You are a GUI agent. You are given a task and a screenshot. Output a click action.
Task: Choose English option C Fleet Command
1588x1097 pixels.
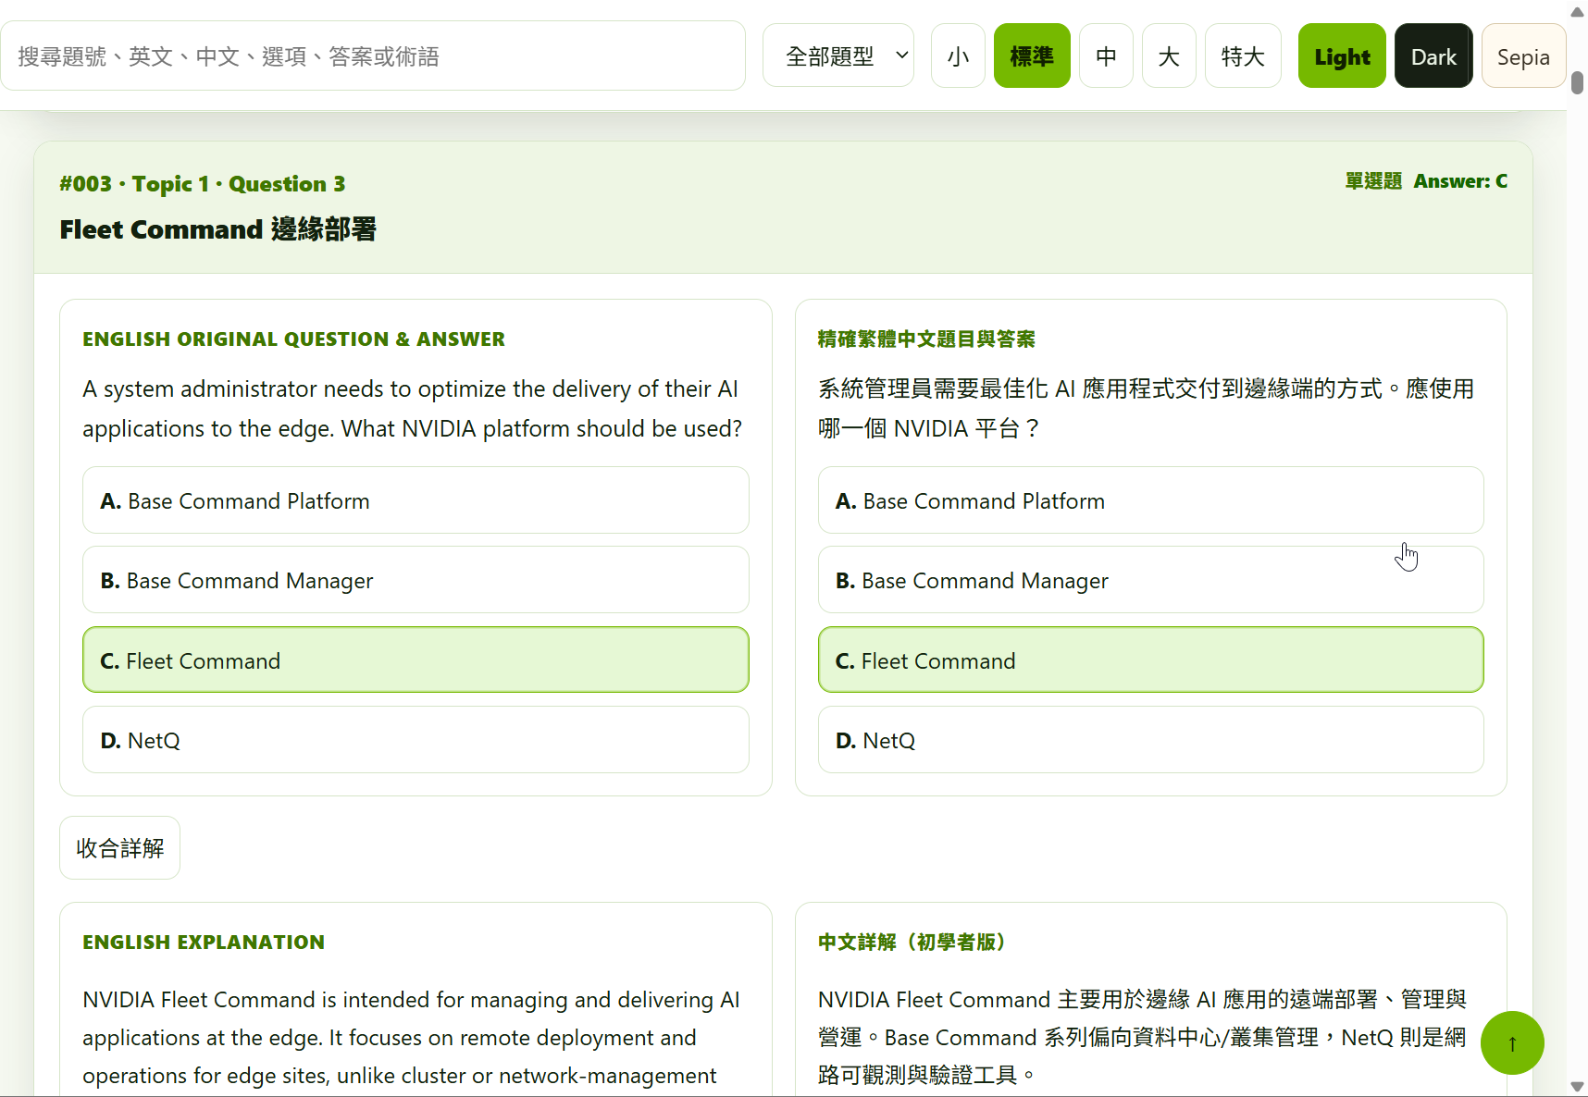(x=416, y=660)
